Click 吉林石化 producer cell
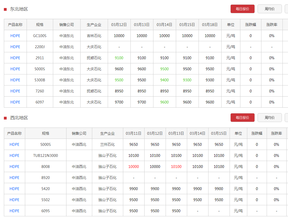288x218 pixels. point(94,36)
